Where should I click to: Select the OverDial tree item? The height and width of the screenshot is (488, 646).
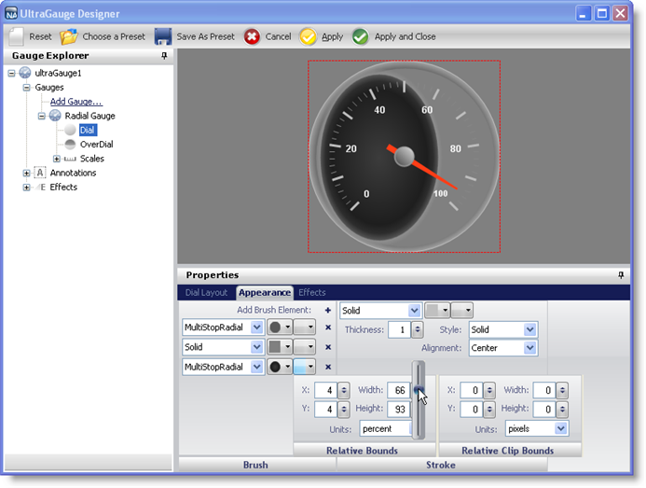[96, 145]
